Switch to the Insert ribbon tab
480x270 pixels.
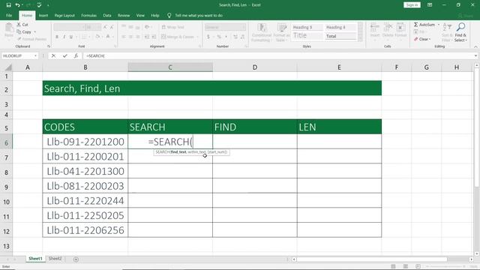(43, 15)
